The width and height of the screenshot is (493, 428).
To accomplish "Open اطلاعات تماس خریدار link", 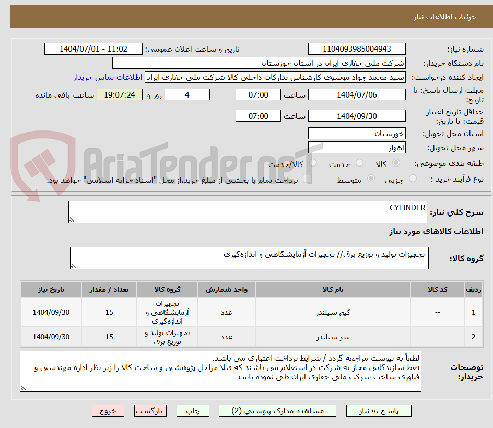I will 108,77.
